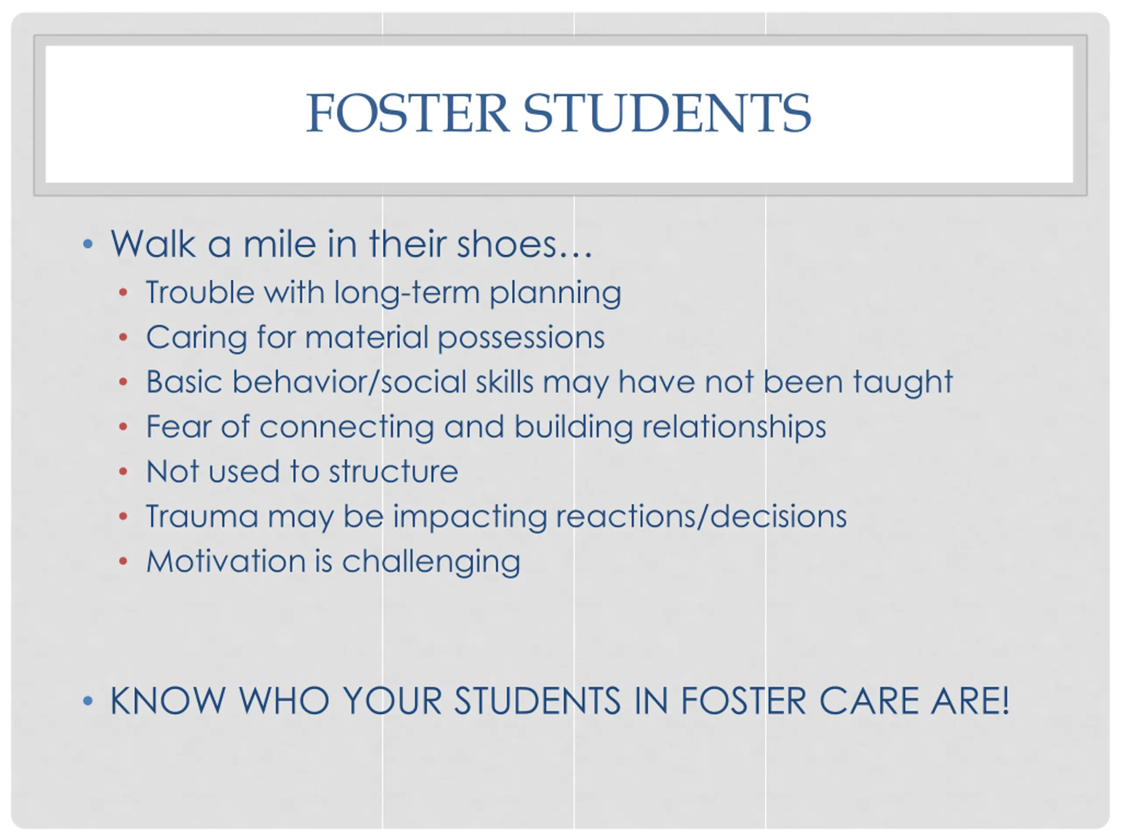Click the FOSTER STUDENTS slide title
The image size is (1121, 840).
pyautogui.click(x=558, y=113)
